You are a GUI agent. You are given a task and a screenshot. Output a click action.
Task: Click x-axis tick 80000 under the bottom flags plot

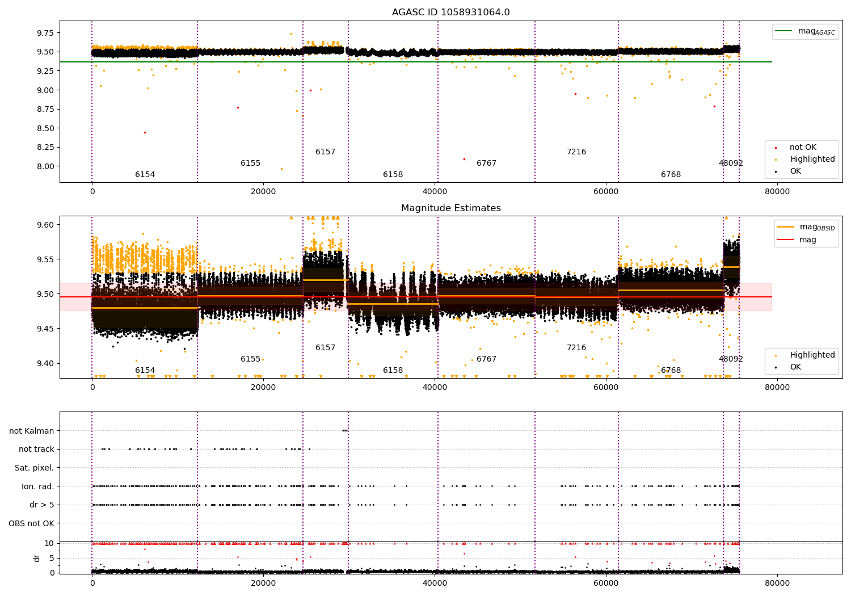(777, 584)
